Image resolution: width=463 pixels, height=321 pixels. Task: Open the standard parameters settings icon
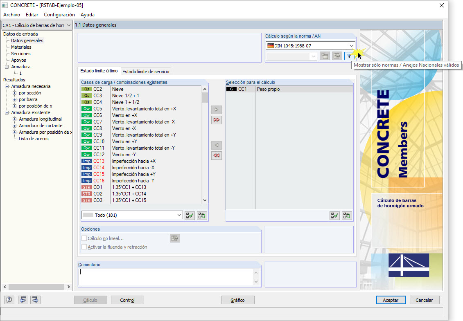[337, 56]
